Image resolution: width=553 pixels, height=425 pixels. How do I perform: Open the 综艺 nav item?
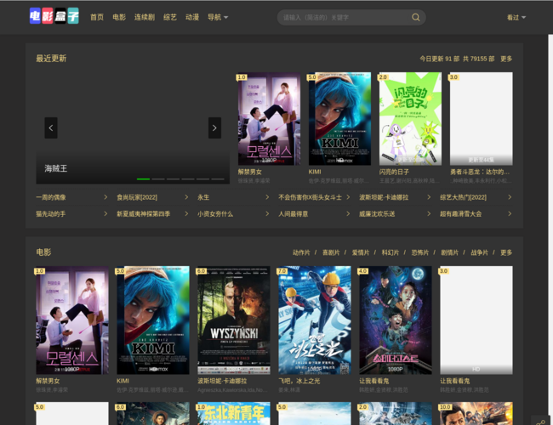170,17
